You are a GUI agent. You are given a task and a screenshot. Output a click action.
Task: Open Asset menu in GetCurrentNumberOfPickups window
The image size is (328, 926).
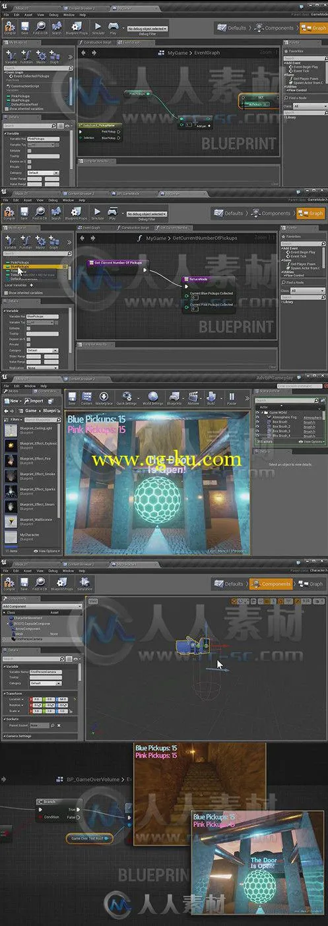(x=28, y=200)
